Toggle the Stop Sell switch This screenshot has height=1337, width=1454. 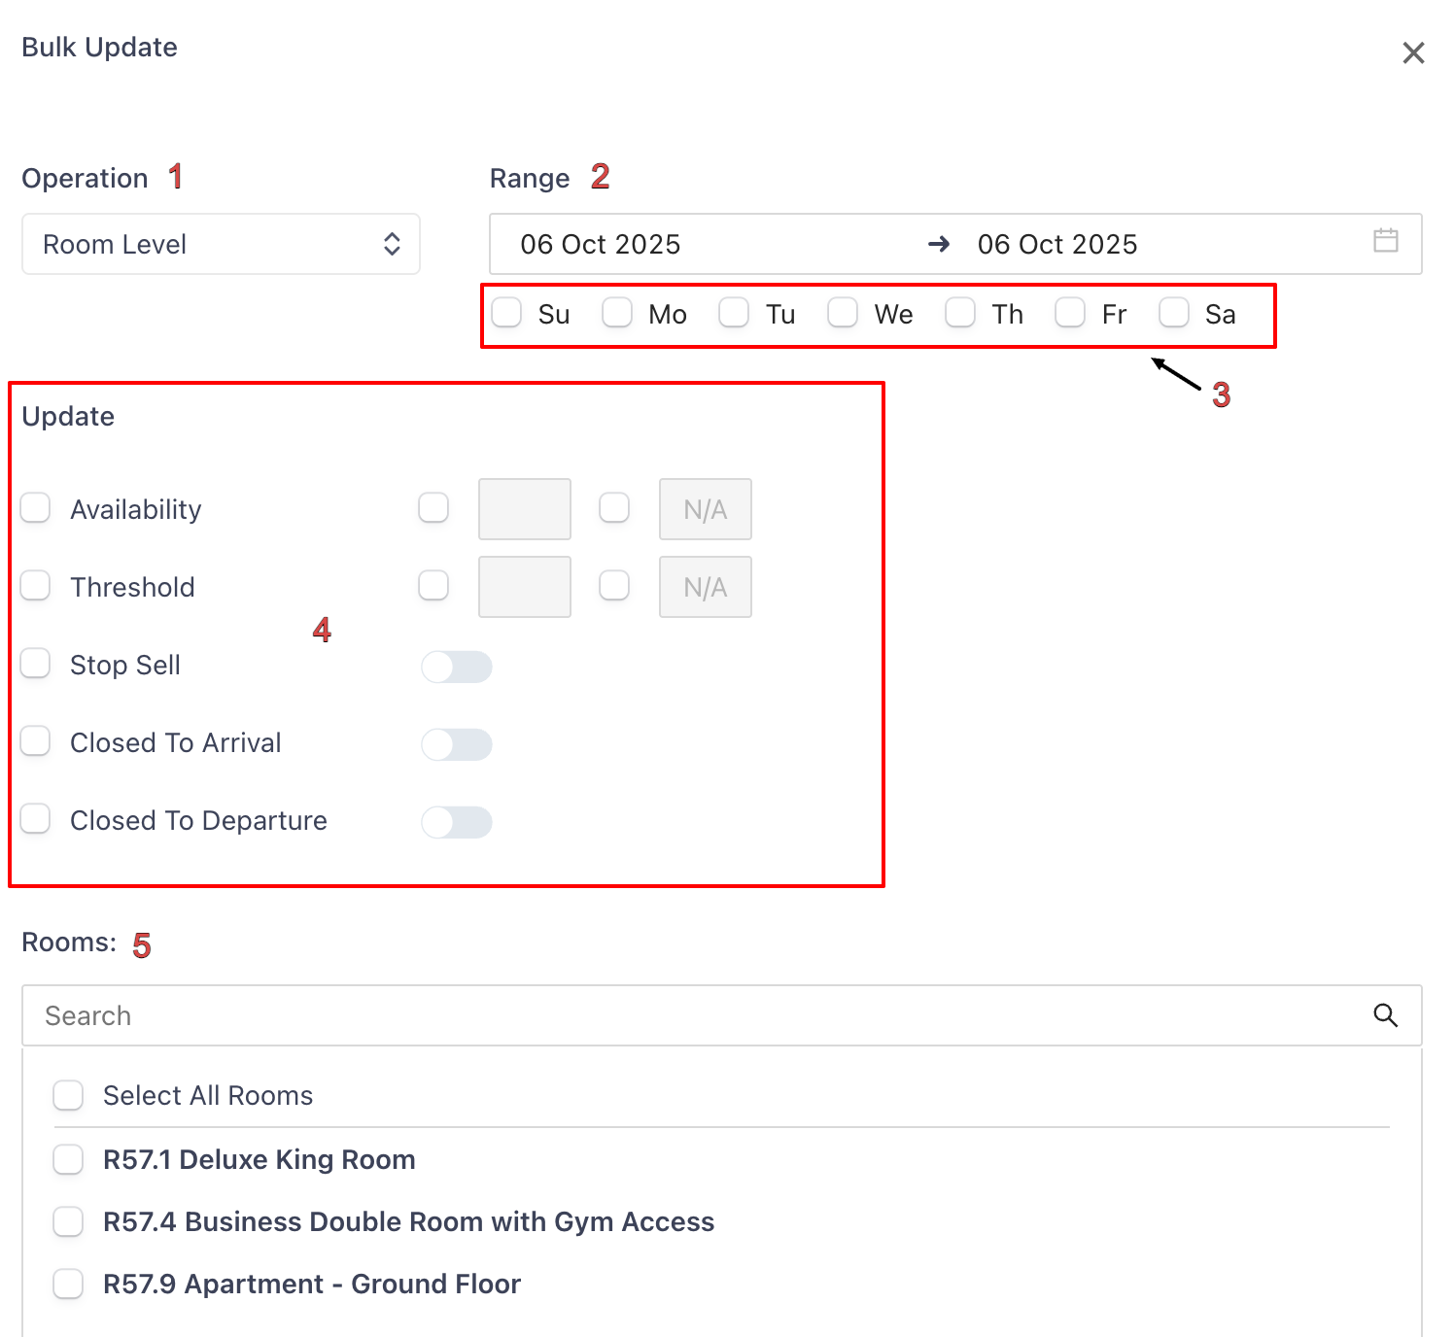point(456,667)
